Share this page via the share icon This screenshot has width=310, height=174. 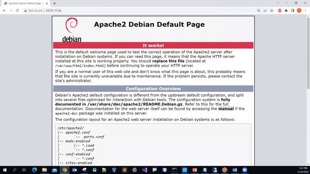[x=265, y=11]
